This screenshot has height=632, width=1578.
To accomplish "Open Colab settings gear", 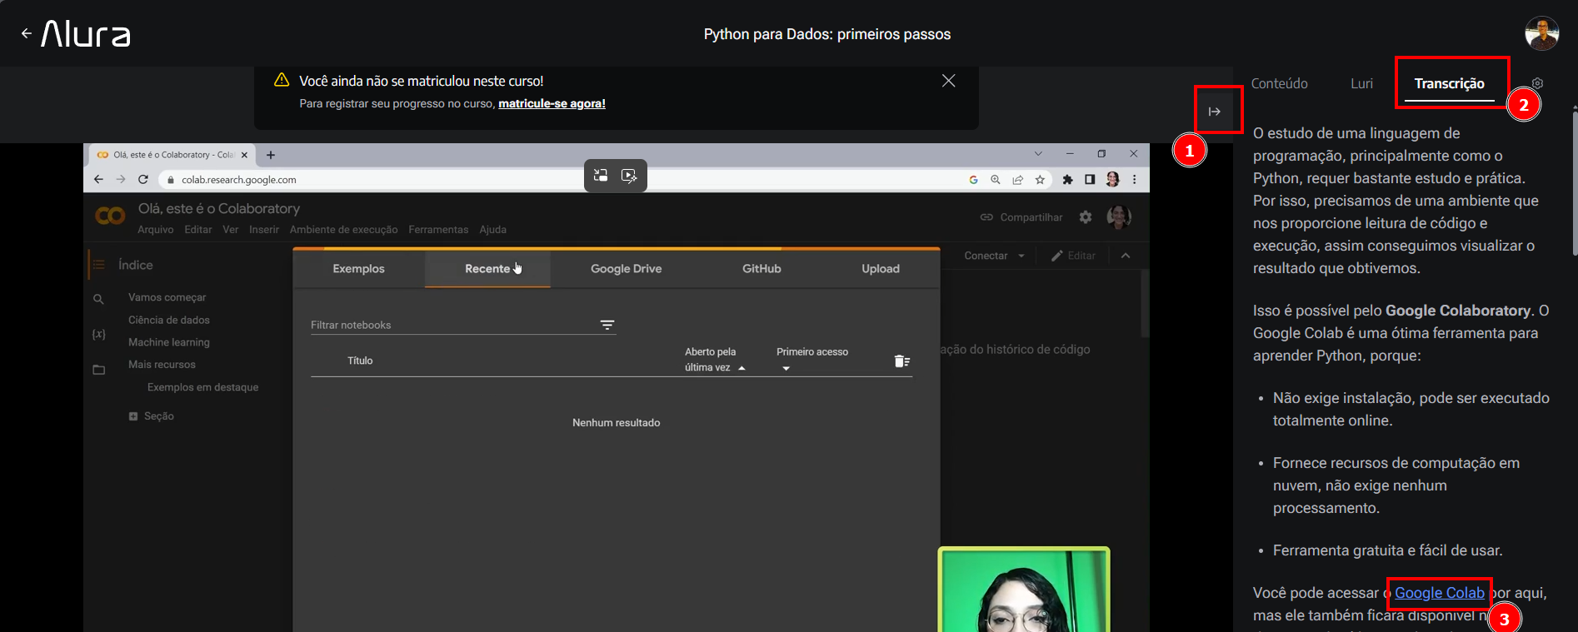I will [1086, 217].
